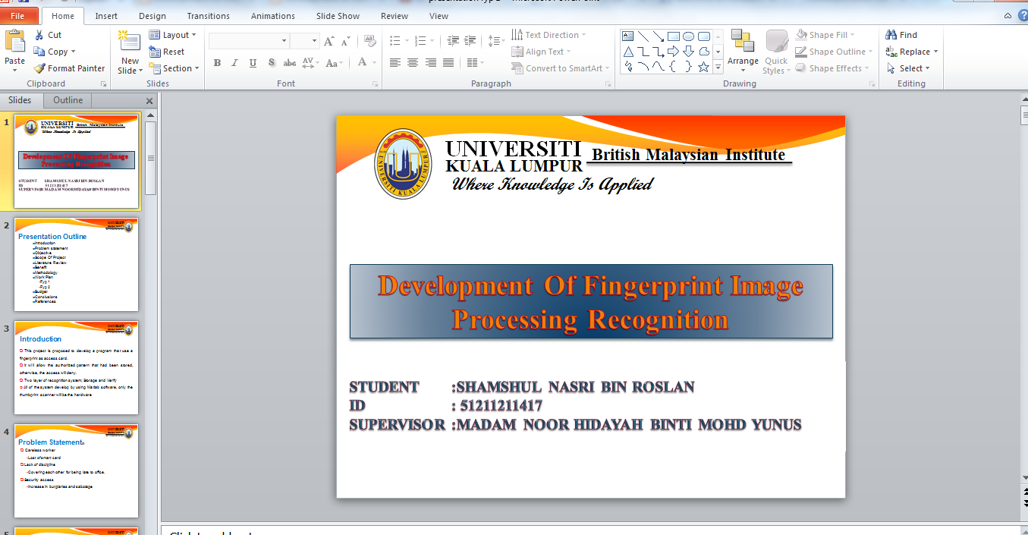
Task: Toggle italic formatting
Action: tap(234, 61)
